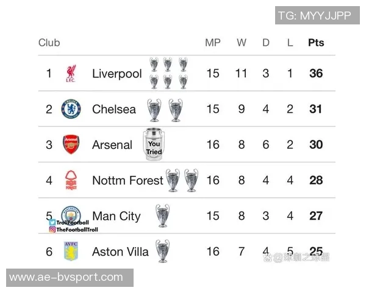Screen dimensions: 366x293
Task: Click the W column header
Action: point(242,43)
